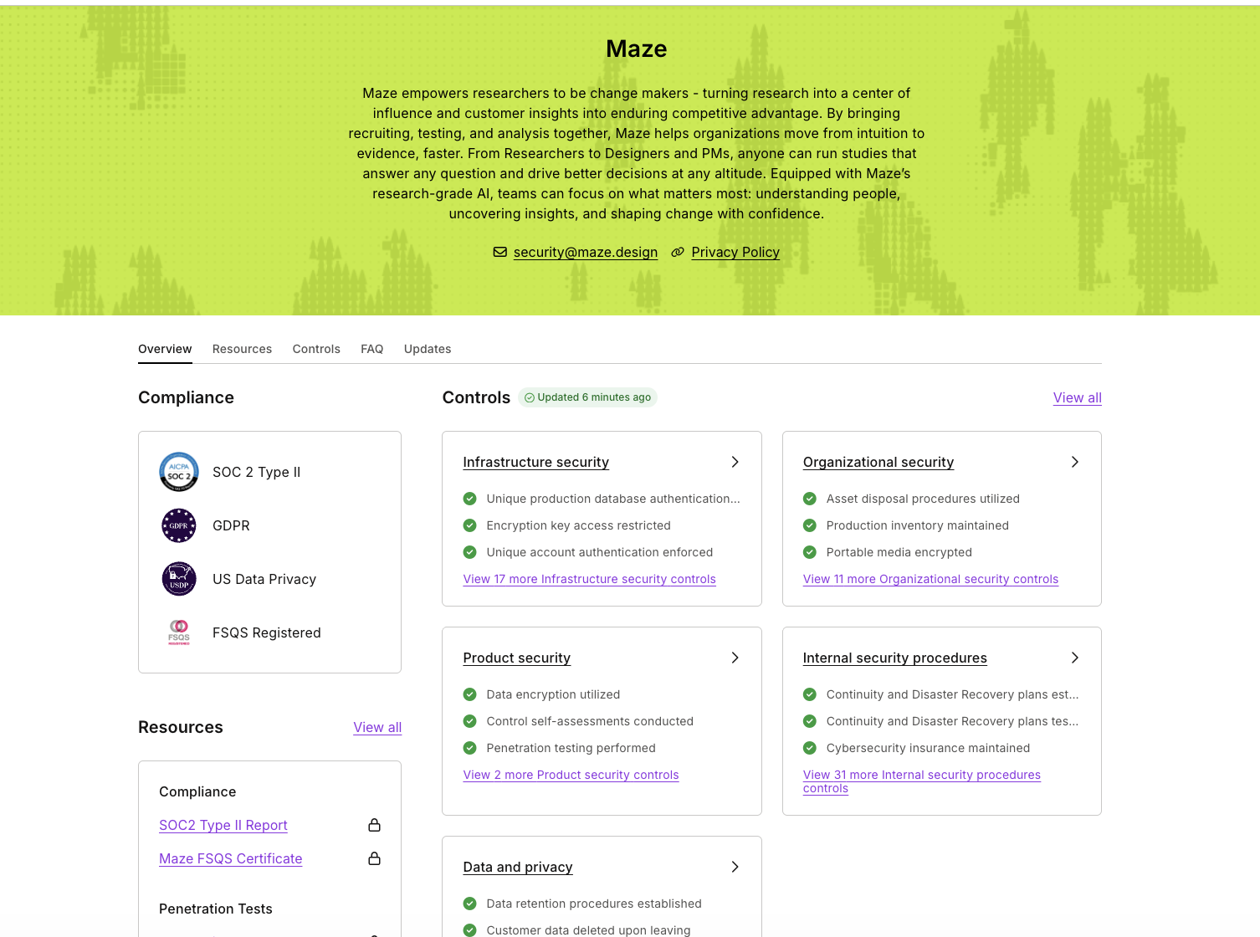This screenshot has width=1260, height=937.
Task: Click green check beside Customer data deleted upon leaving
Action: pyautogui.click(x=470, y=930)
